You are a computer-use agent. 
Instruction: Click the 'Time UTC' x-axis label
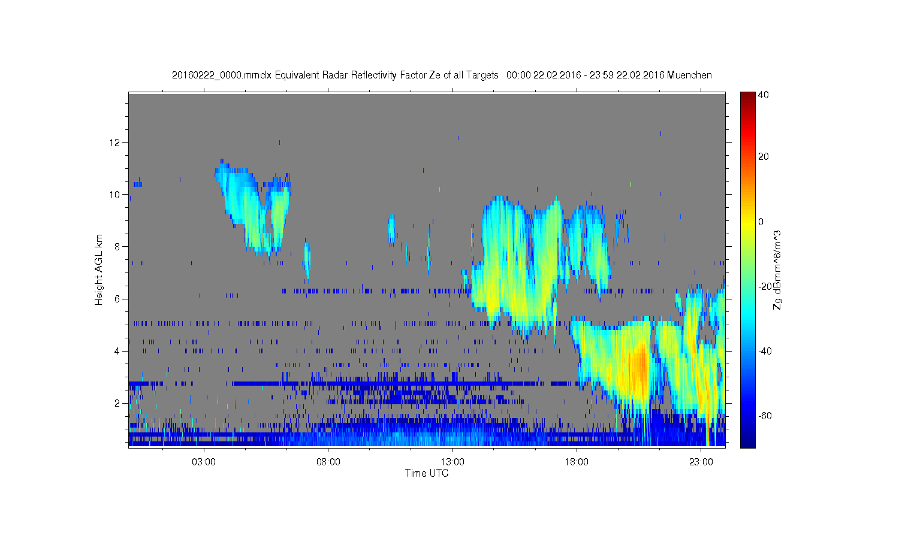coord(427,473)
